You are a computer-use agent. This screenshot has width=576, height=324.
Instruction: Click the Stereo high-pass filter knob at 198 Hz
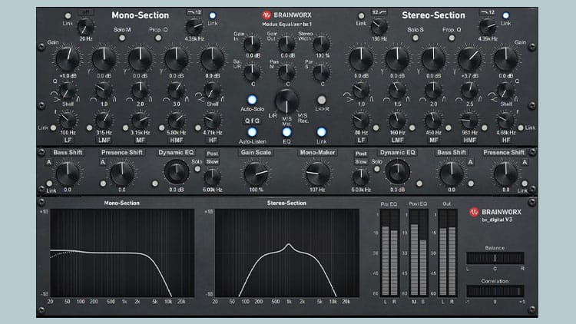[379, 27]
